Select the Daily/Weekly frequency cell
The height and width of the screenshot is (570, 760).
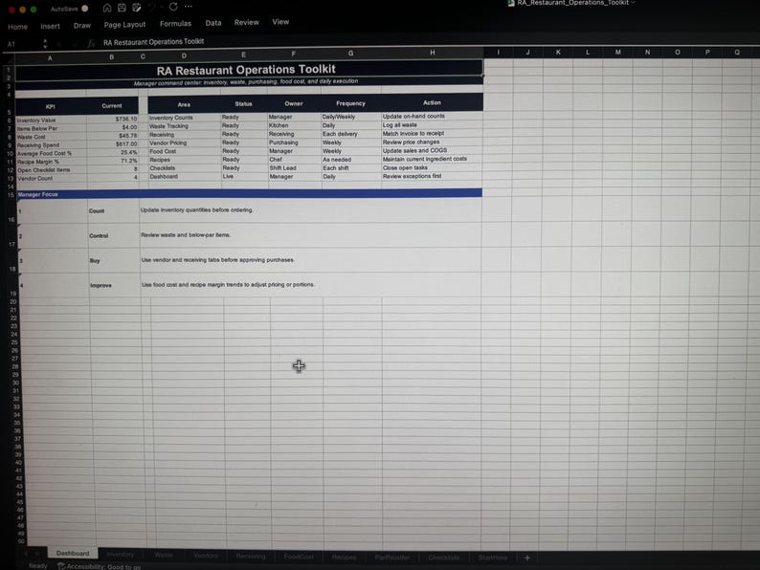pos(351,117)
